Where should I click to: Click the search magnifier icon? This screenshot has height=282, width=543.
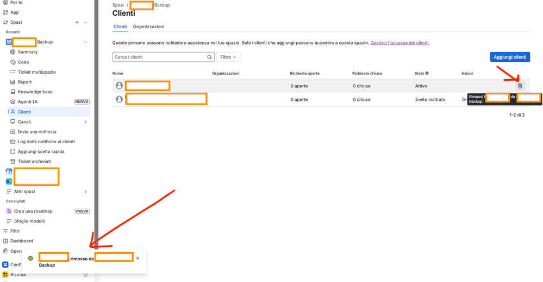click(209, 57)
